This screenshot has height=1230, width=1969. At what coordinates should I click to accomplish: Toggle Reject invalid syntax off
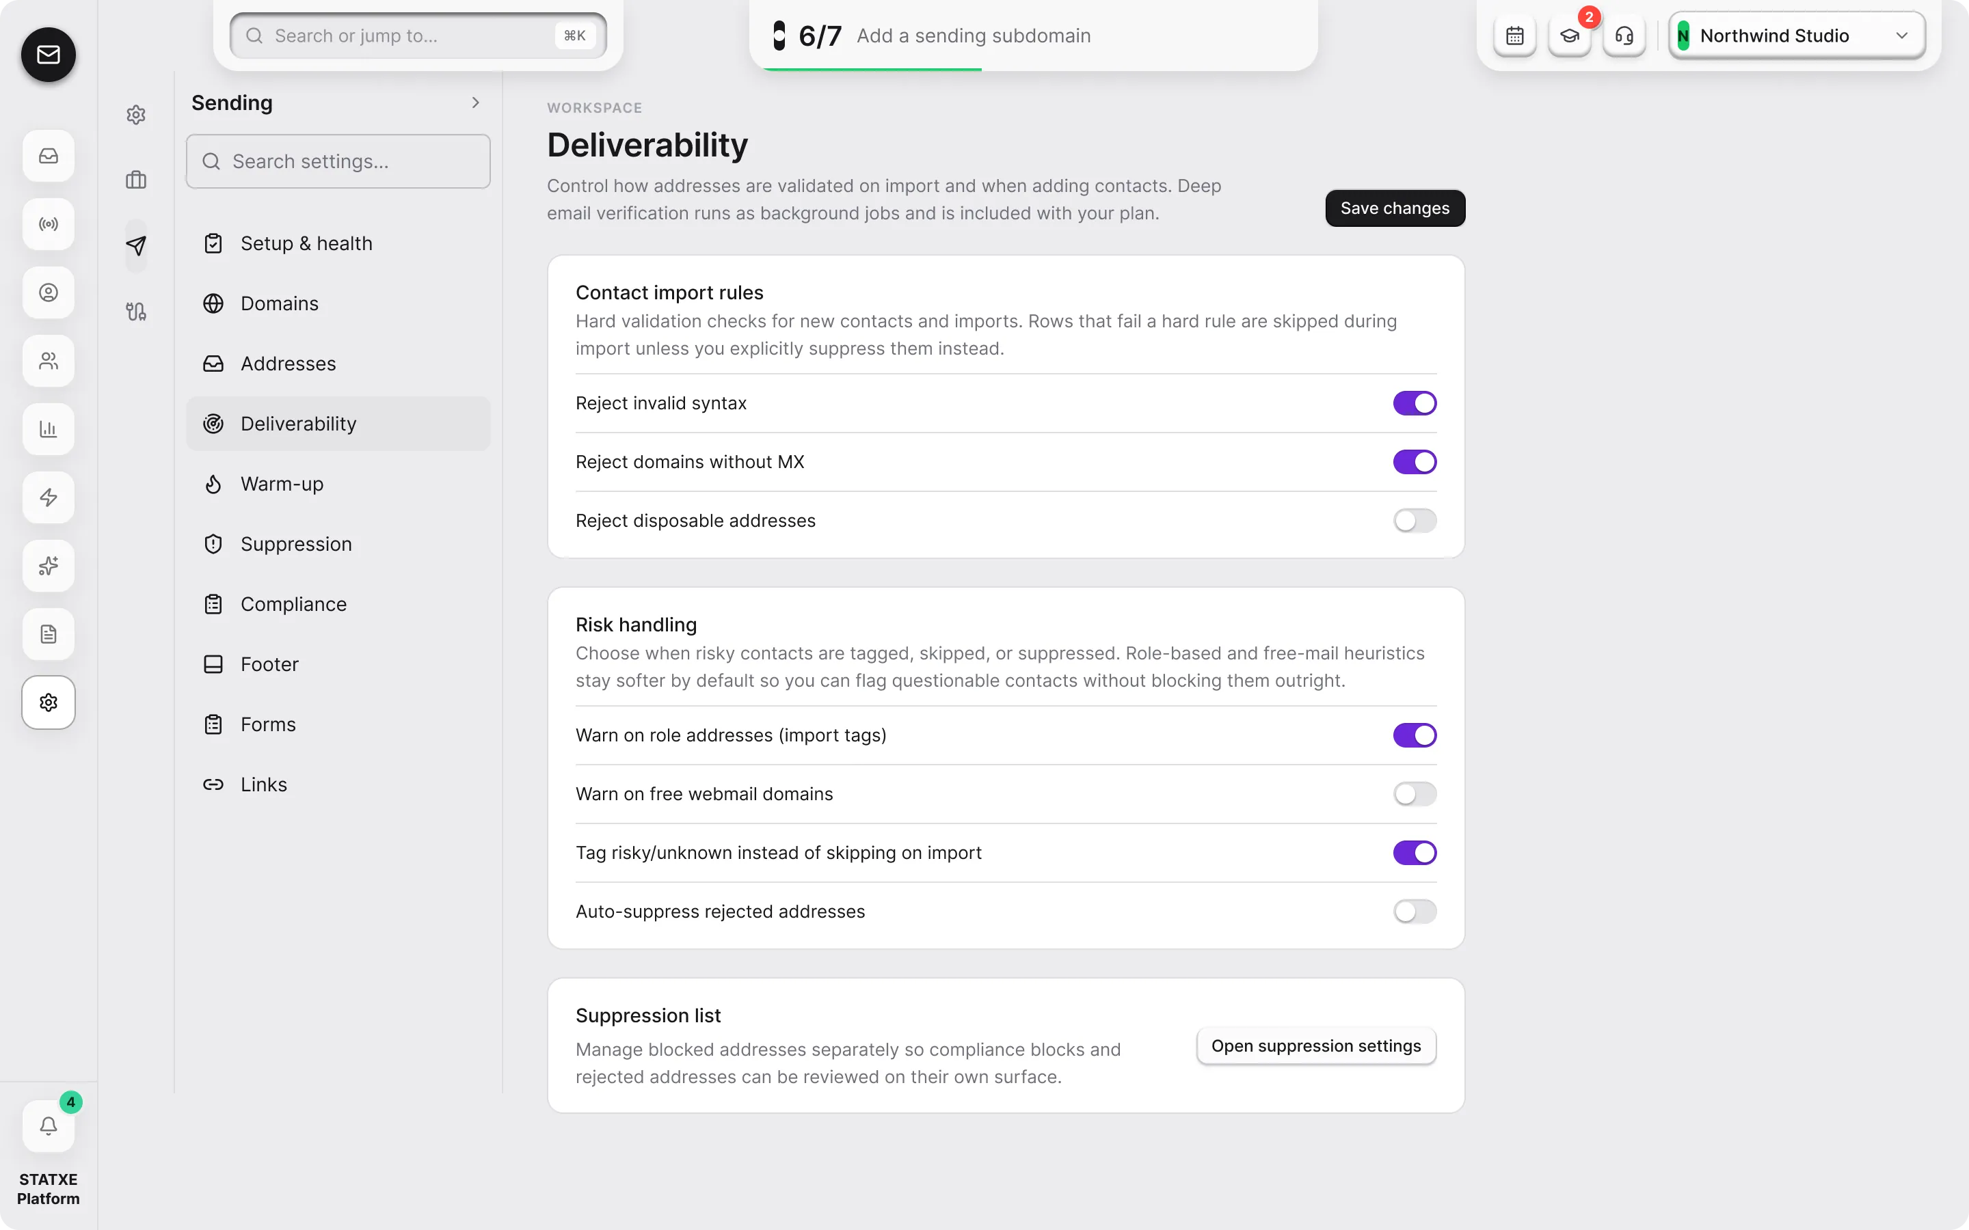[x=1414, y=403]
